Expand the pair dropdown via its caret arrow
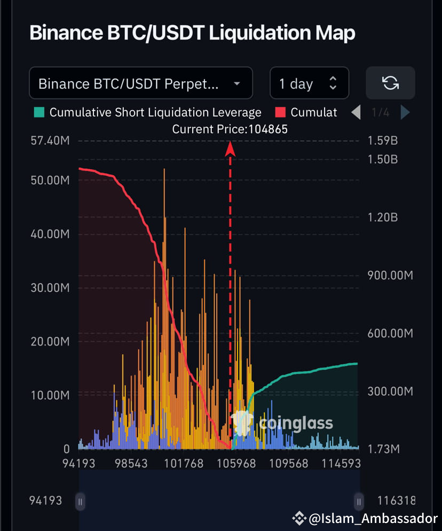This screenshot has width=442, height=531. [x=236, y=83]
